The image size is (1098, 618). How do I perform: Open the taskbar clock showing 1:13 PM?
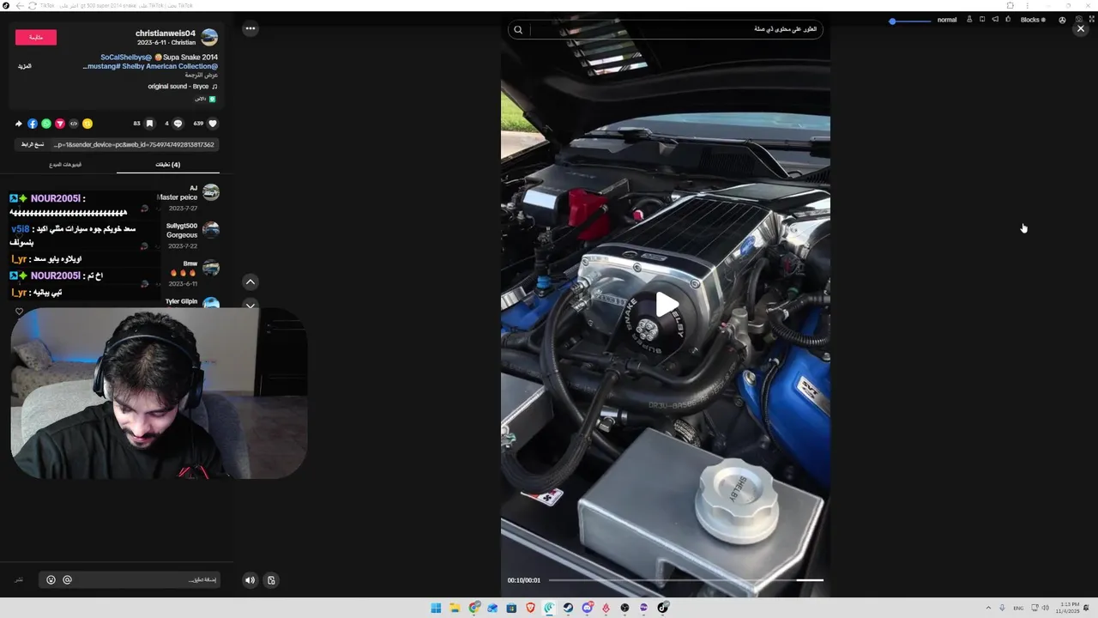coord(1069,608)
